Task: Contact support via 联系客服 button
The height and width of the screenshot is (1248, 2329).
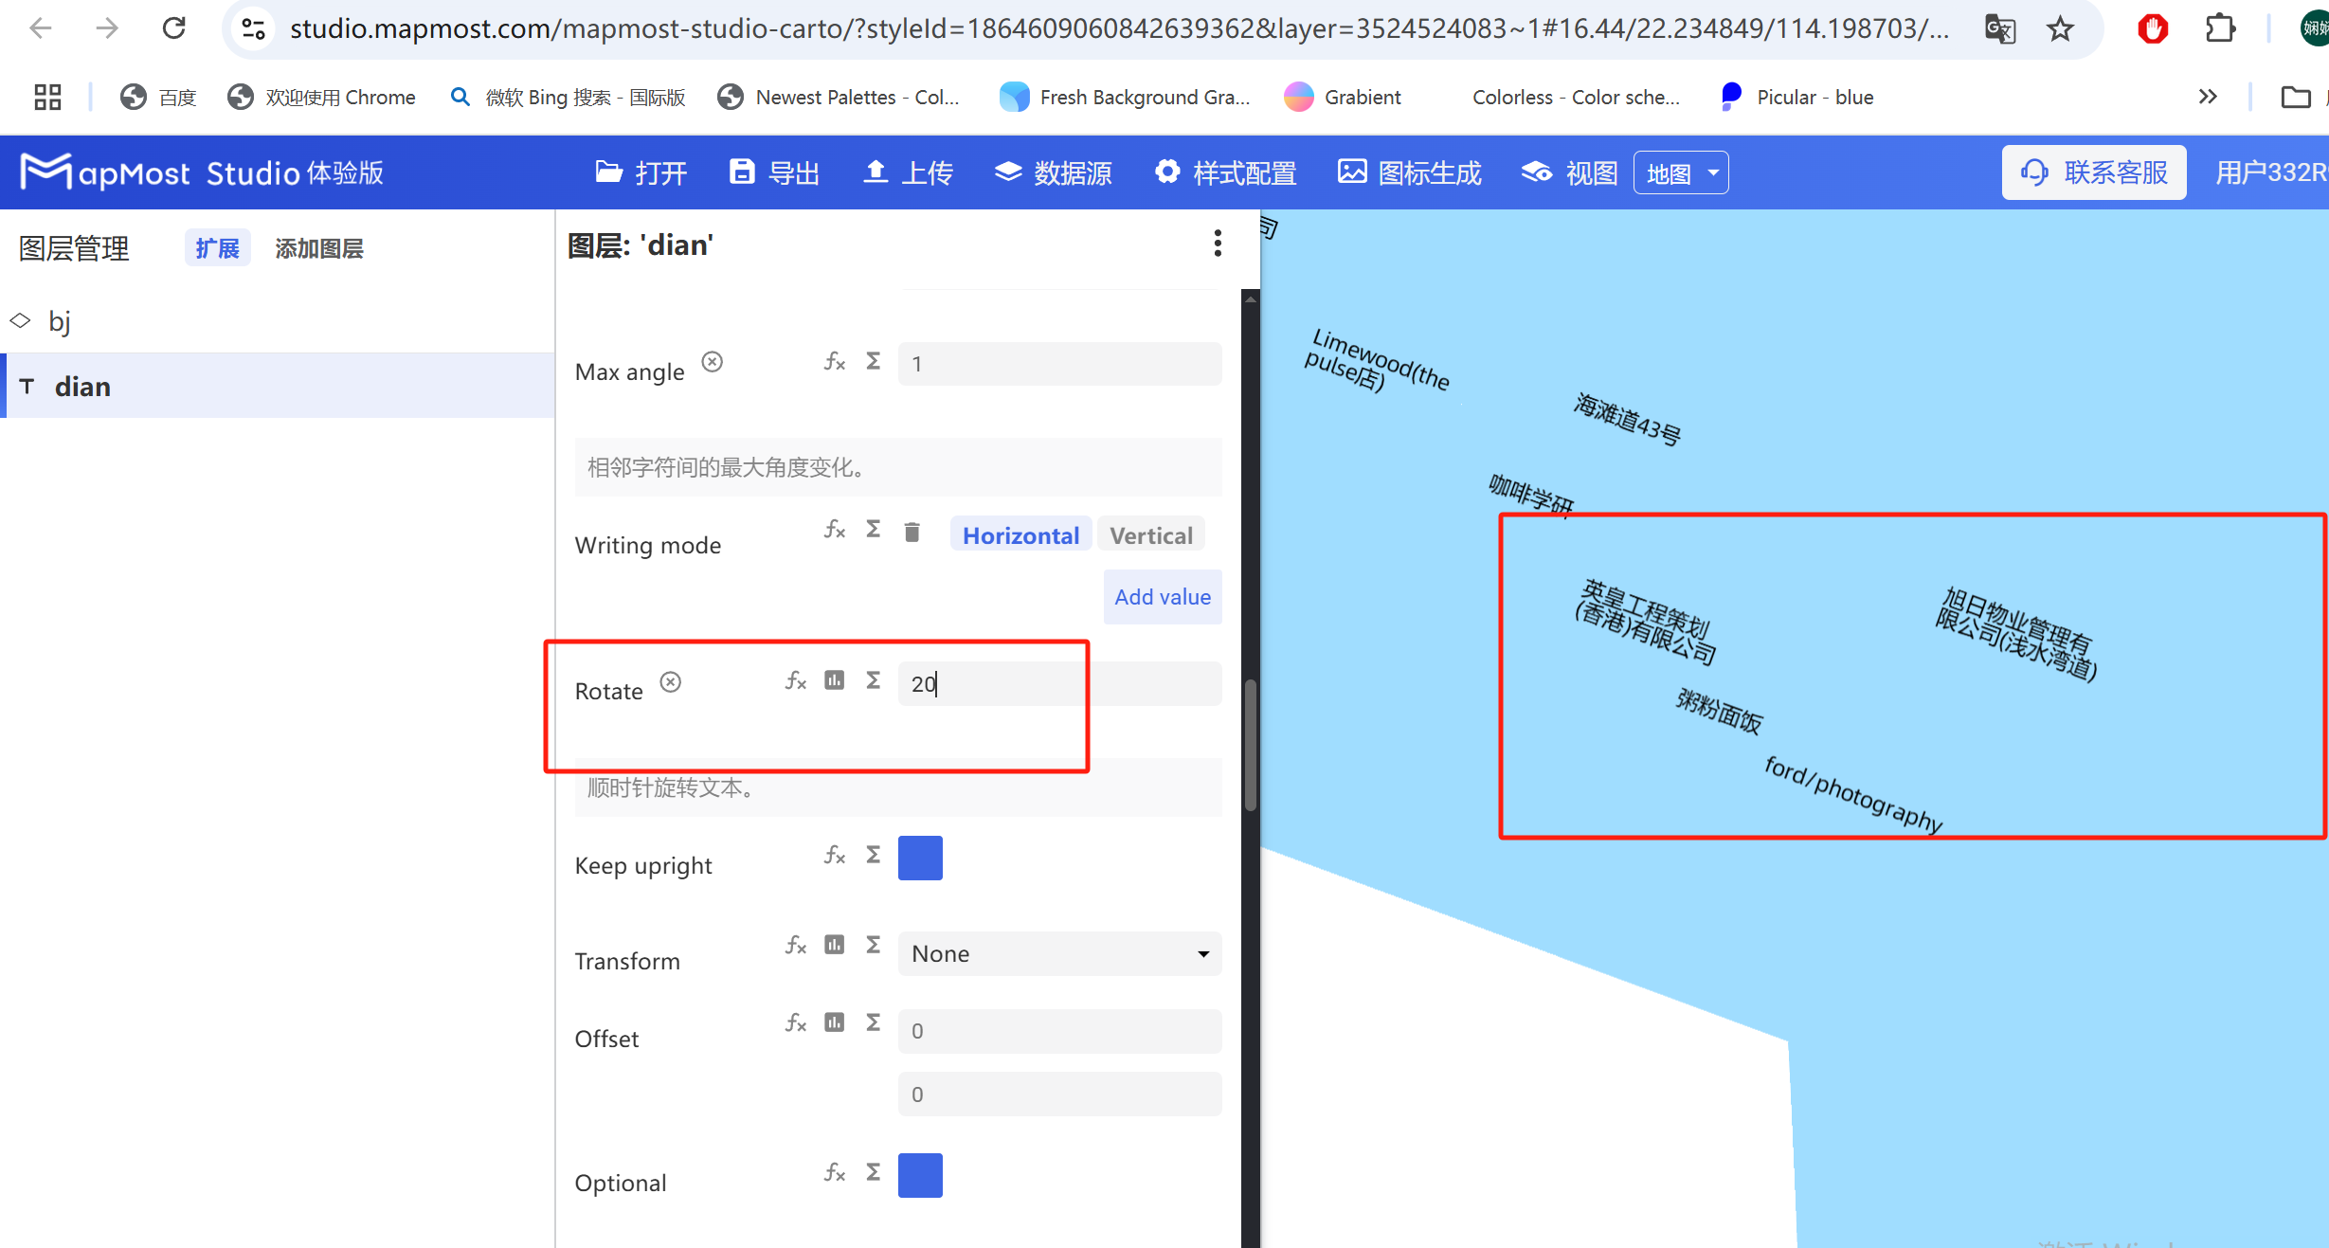Action: tap(2094, 172)
